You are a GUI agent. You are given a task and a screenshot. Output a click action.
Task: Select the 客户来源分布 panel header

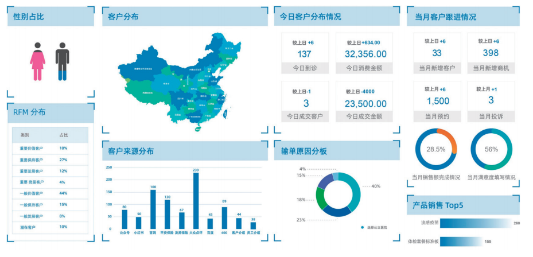click(x=184, y=151)
